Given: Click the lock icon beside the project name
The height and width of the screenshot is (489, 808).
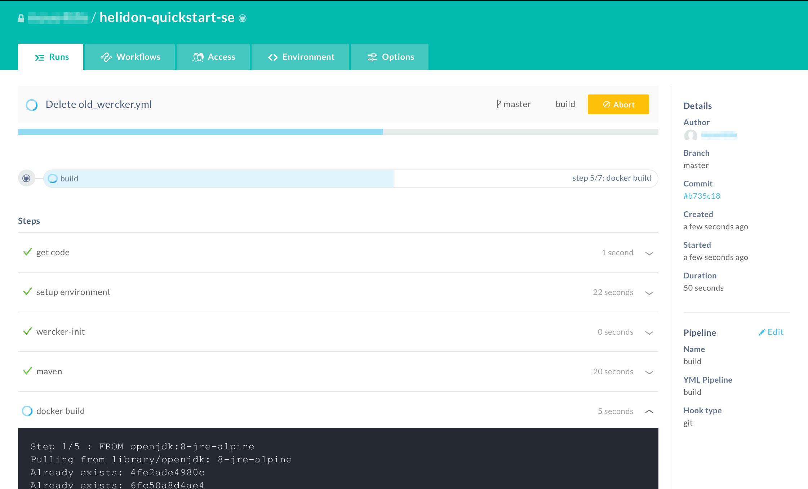Looking at the screenshot, I should pyautogui.click(x=21, y=18).
